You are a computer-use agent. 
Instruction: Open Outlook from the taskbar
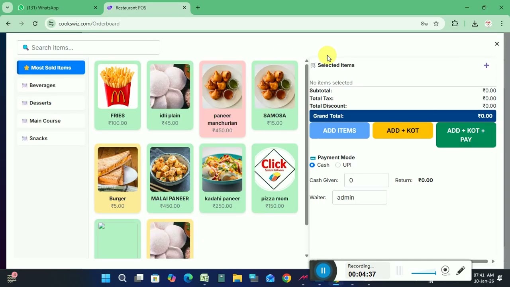click(x=270, y=278)
